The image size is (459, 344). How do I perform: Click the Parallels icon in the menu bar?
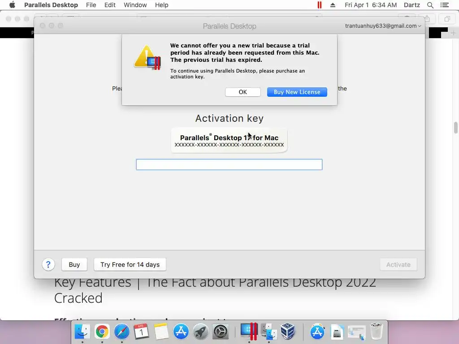tap(319, 5)
